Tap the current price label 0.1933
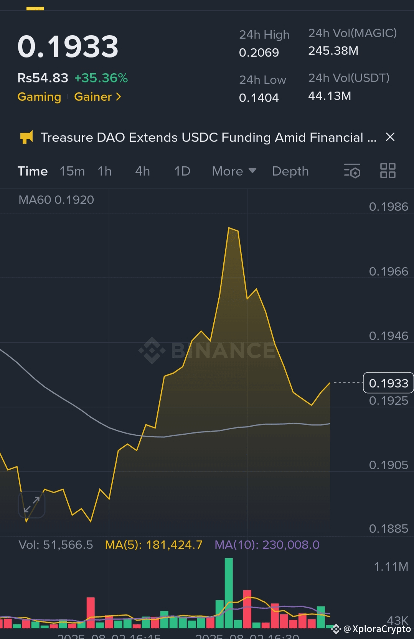 tap(388, 383)
